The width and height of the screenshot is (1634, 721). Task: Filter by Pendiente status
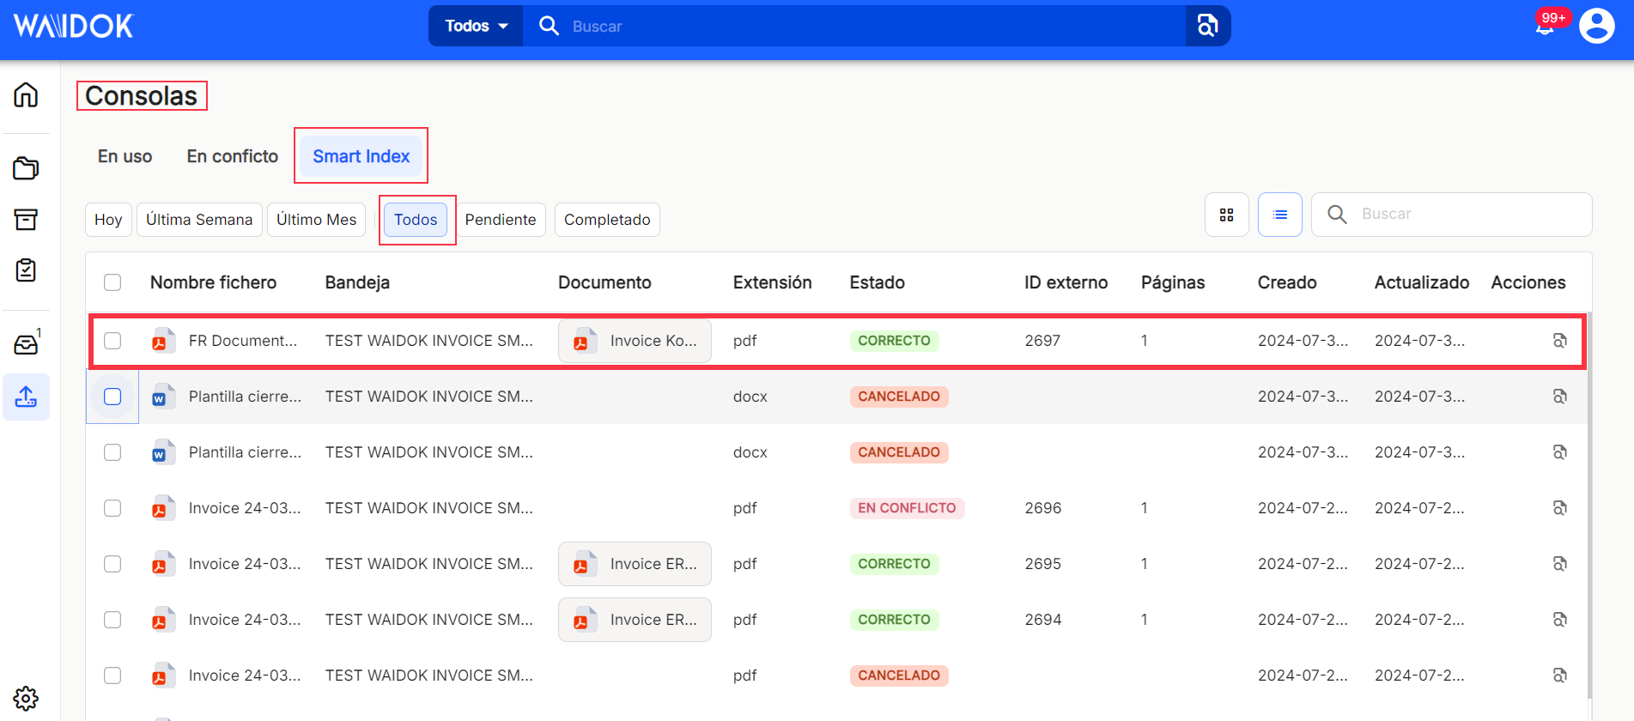point(501,220)
